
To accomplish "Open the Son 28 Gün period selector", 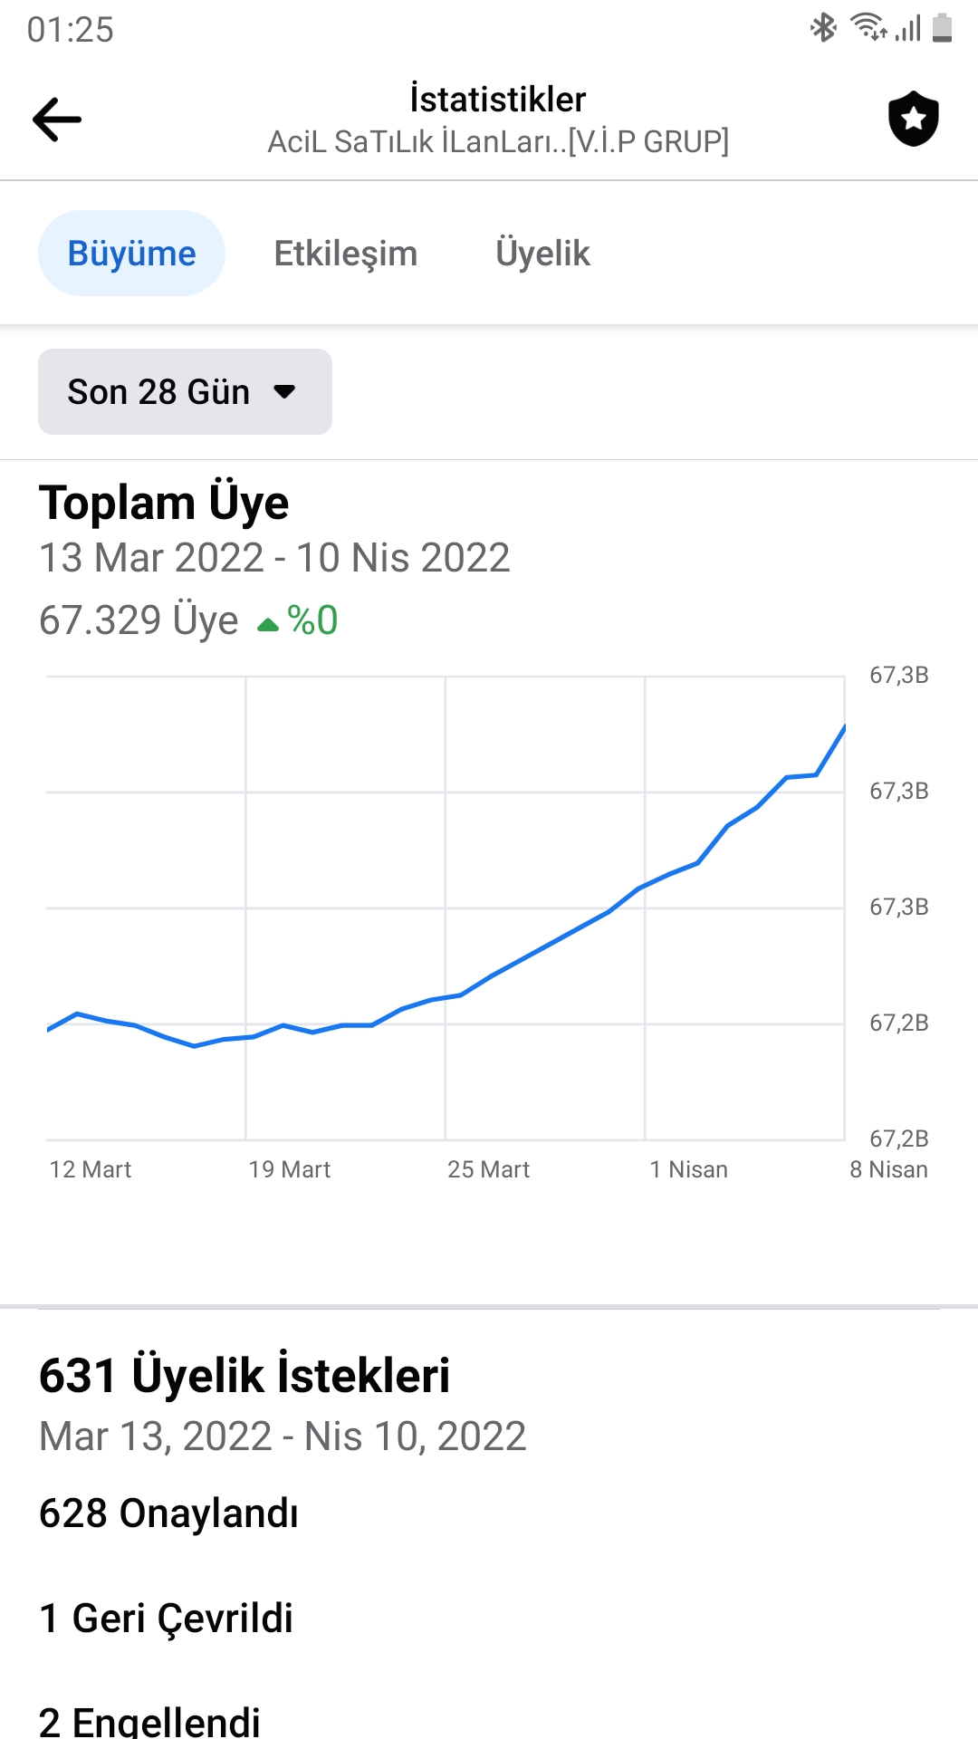I will pyautogui.click(x=185, y=391).
